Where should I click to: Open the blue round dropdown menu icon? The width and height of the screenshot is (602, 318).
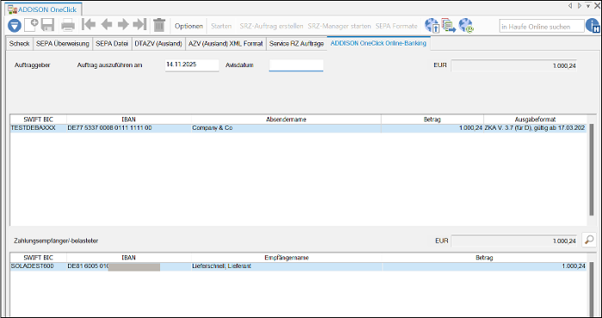tap(15, 26)
